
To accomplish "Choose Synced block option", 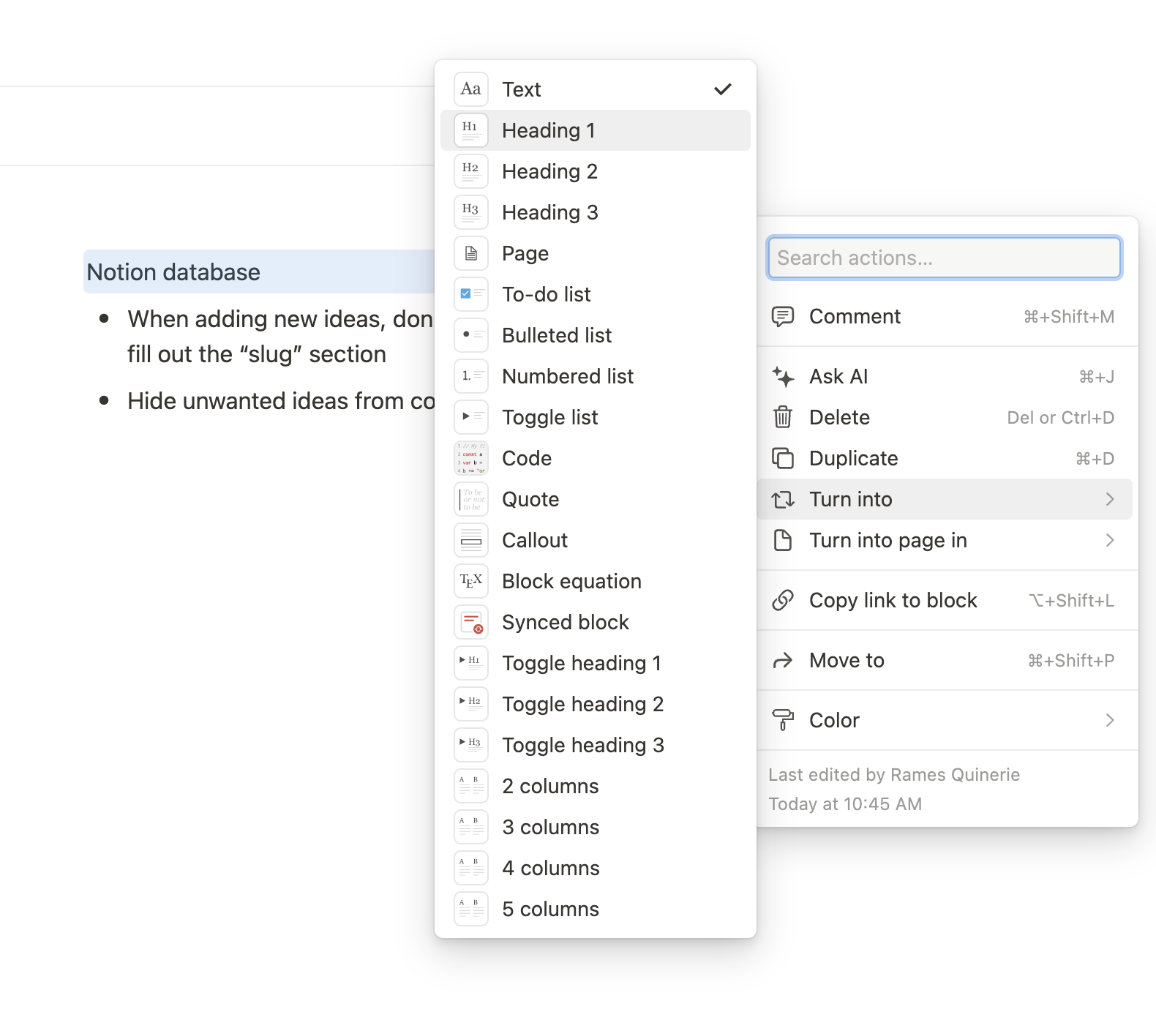I will pos(596,622).
